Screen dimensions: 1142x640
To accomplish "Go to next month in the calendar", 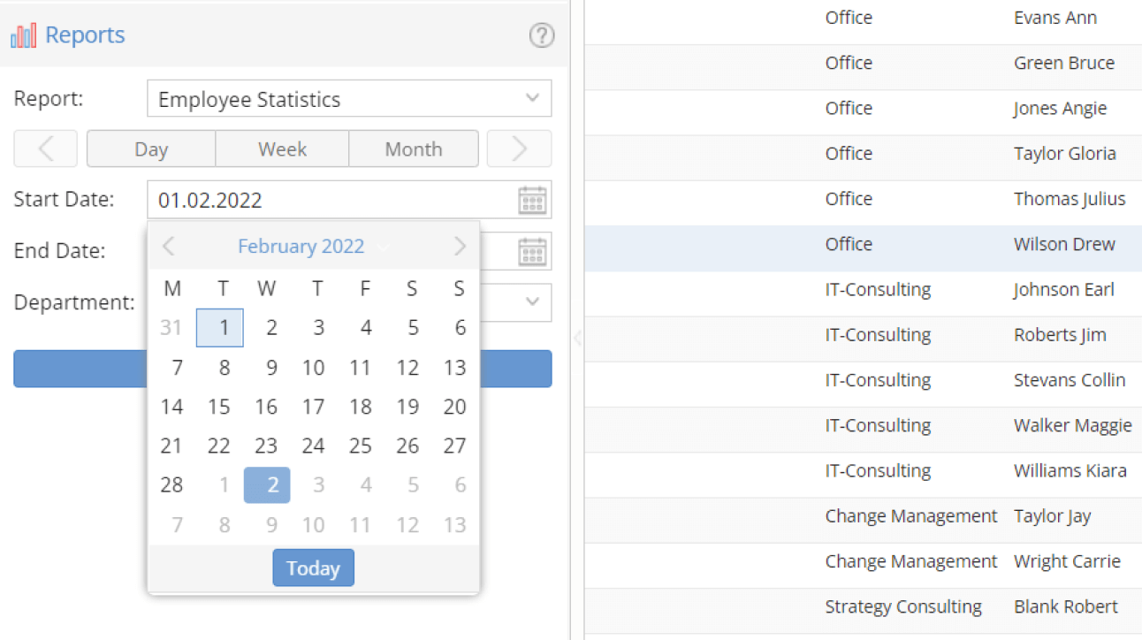I will [x=459, y=246].
